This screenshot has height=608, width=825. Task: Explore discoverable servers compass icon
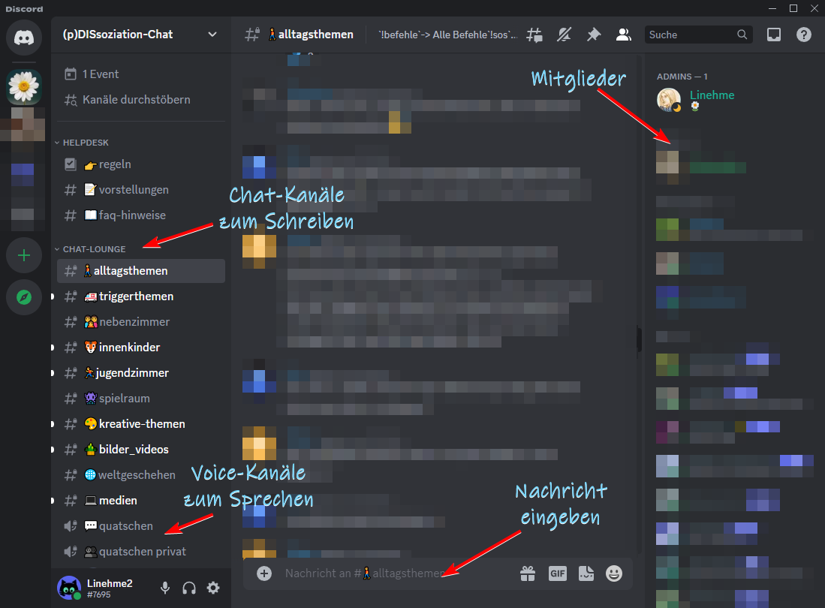click(24, 297)
